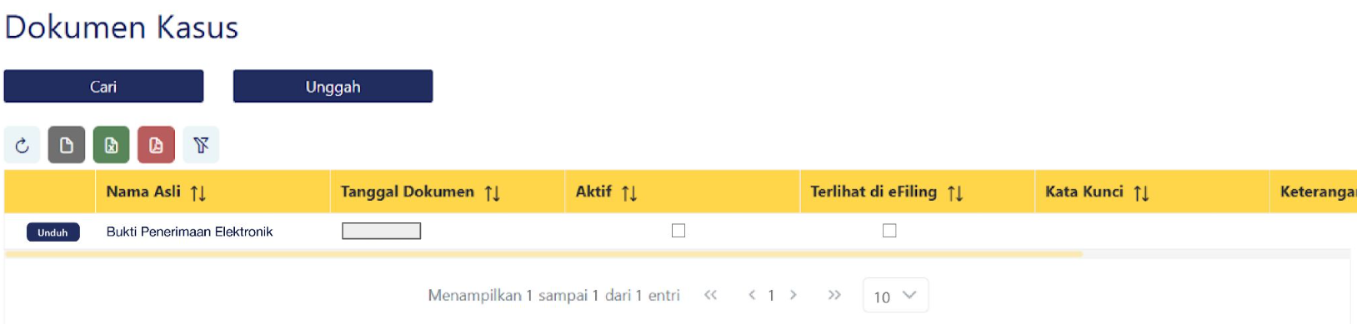The height and width of the screenshot is (324, 1357).
Task: Open the Cari search button
Action: coord(103,86)
